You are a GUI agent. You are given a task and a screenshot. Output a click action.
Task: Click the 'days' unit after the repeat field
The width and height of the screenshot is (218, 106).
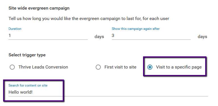pyautogui.click(x=202, y=37)
